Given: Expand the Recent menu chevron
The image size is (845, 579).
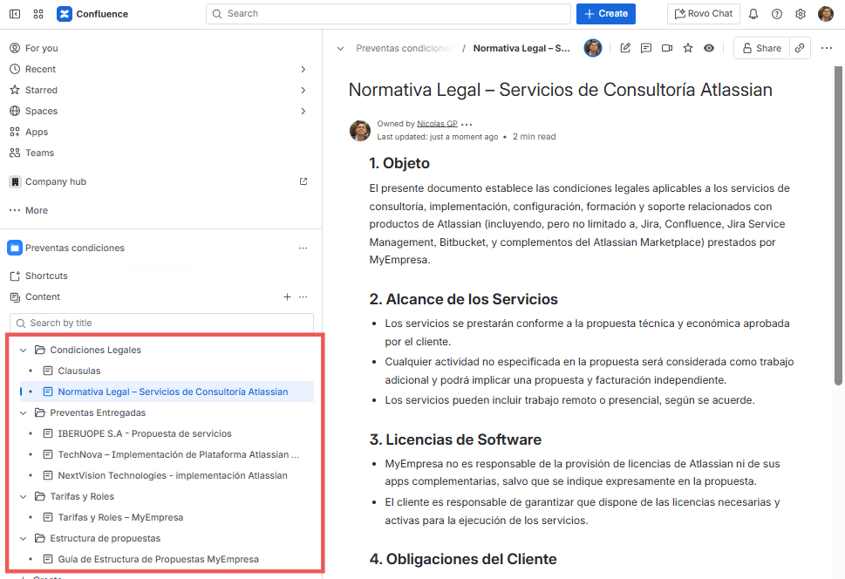Looking at the screenshot, I should click(x=303, y=69).
